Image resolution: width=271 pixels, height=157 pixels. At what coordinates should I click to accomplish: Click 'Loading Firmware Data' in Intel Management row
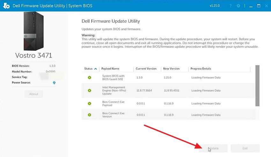(206, 91)
